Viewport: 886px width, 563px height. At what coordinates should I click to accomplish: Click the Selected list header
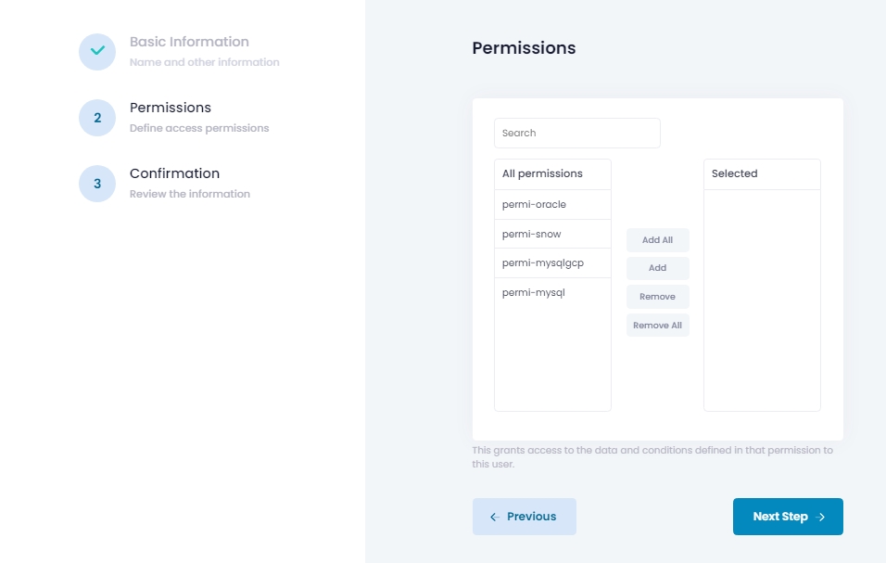click(762, 174)
